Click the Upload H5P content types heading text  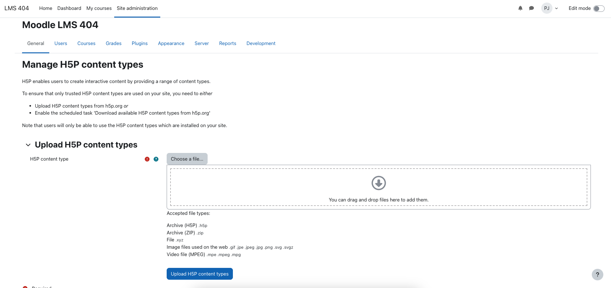point(86,145)
